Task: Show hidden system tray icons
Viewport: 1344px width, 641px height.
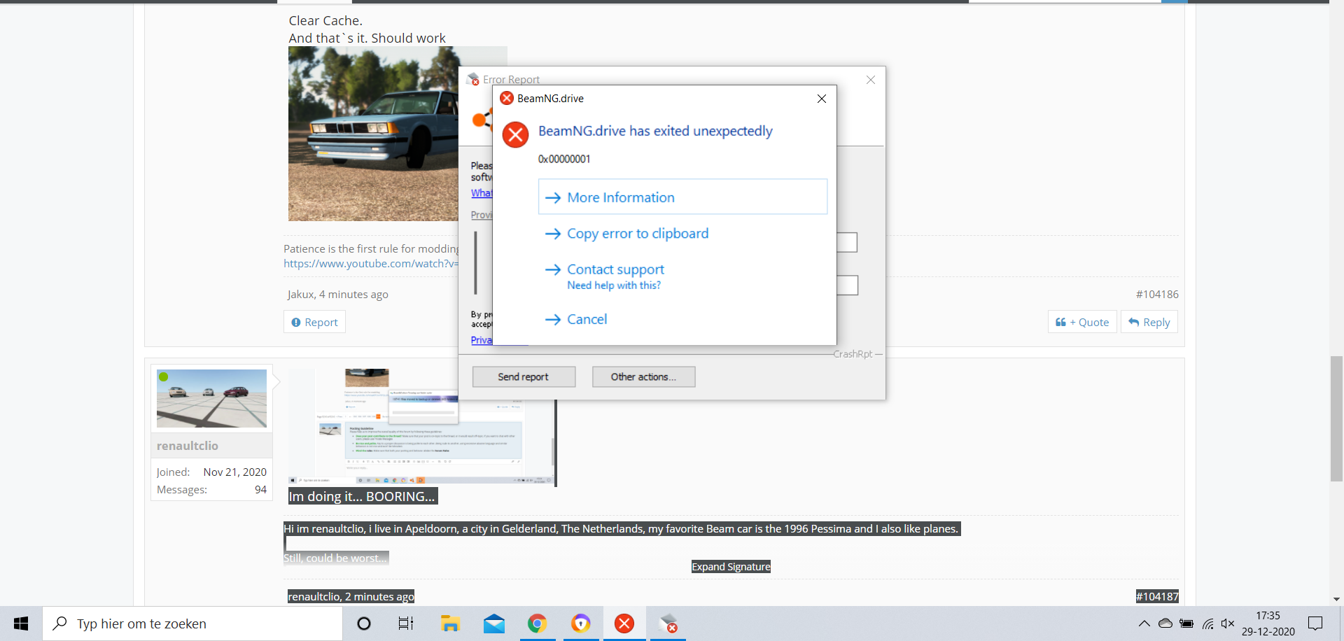Action: click(x=1144, y=624)
